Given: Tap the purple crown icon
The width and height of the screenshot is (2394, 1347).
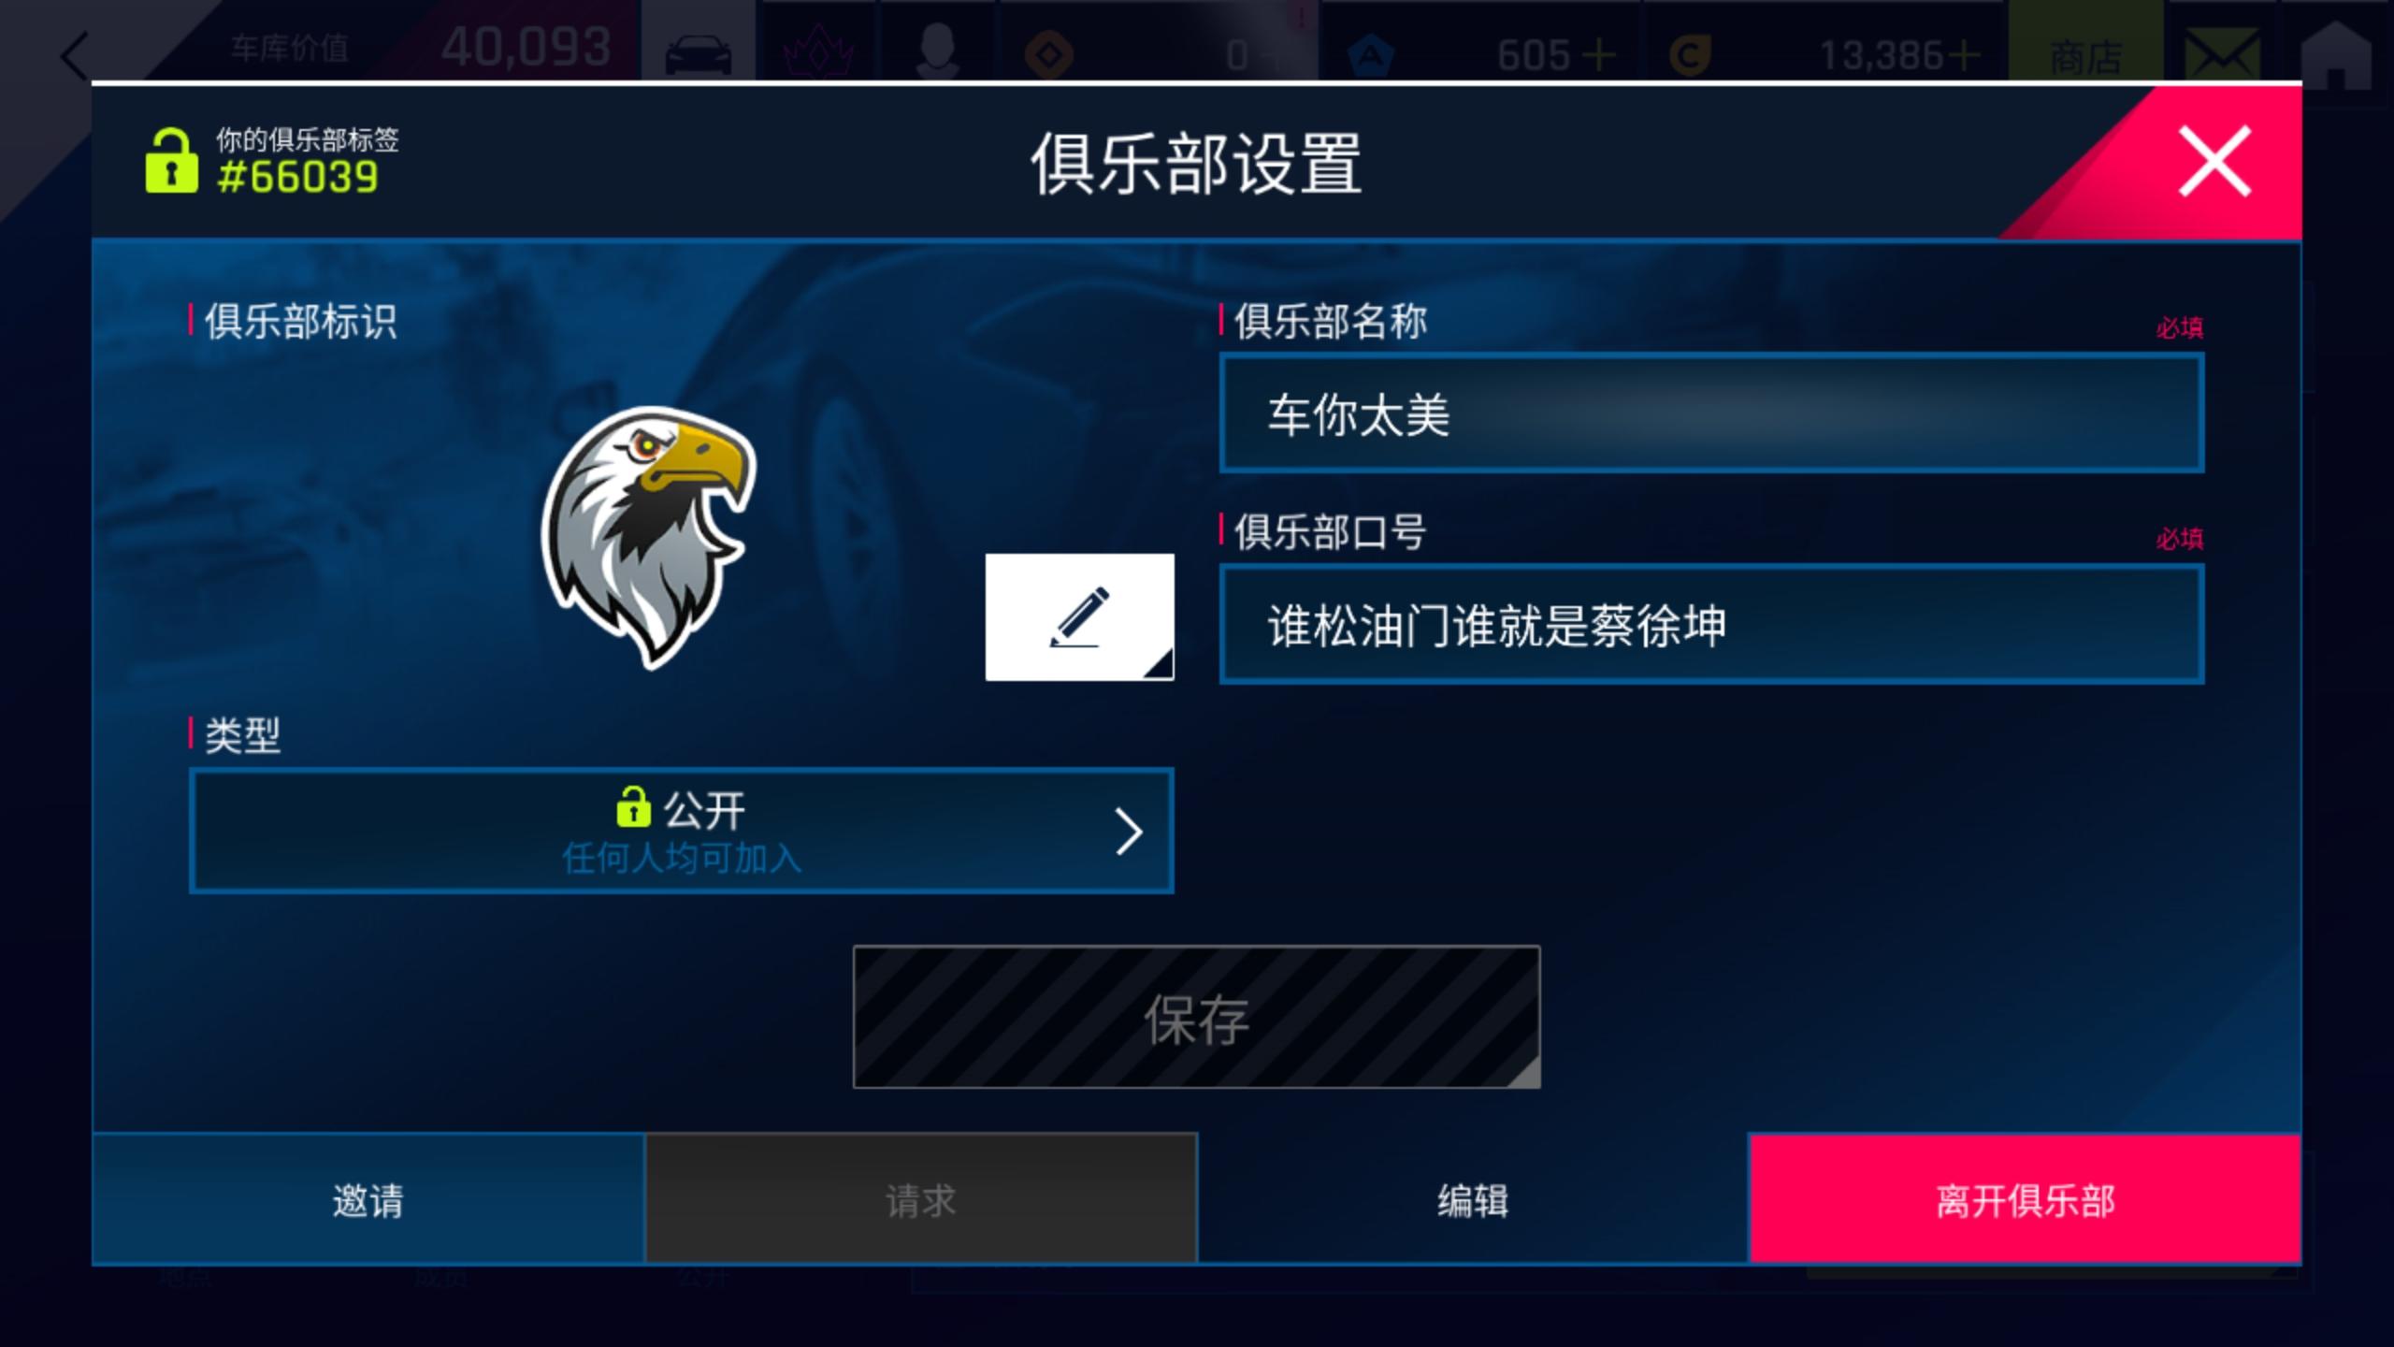Looking at the screenshot, I should coord(817,52).
